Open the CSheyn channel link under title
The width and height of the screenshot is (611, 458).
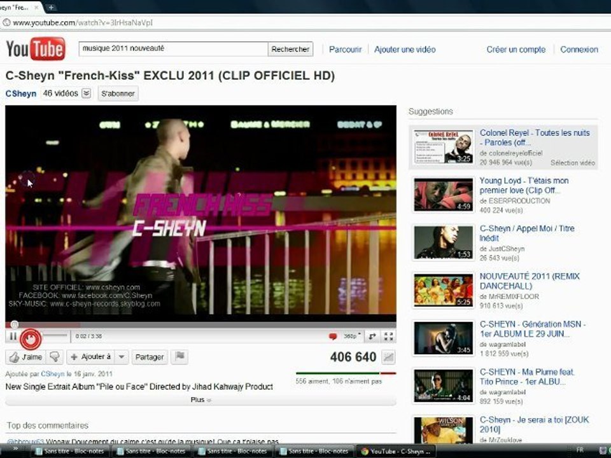tap(20, 94)
